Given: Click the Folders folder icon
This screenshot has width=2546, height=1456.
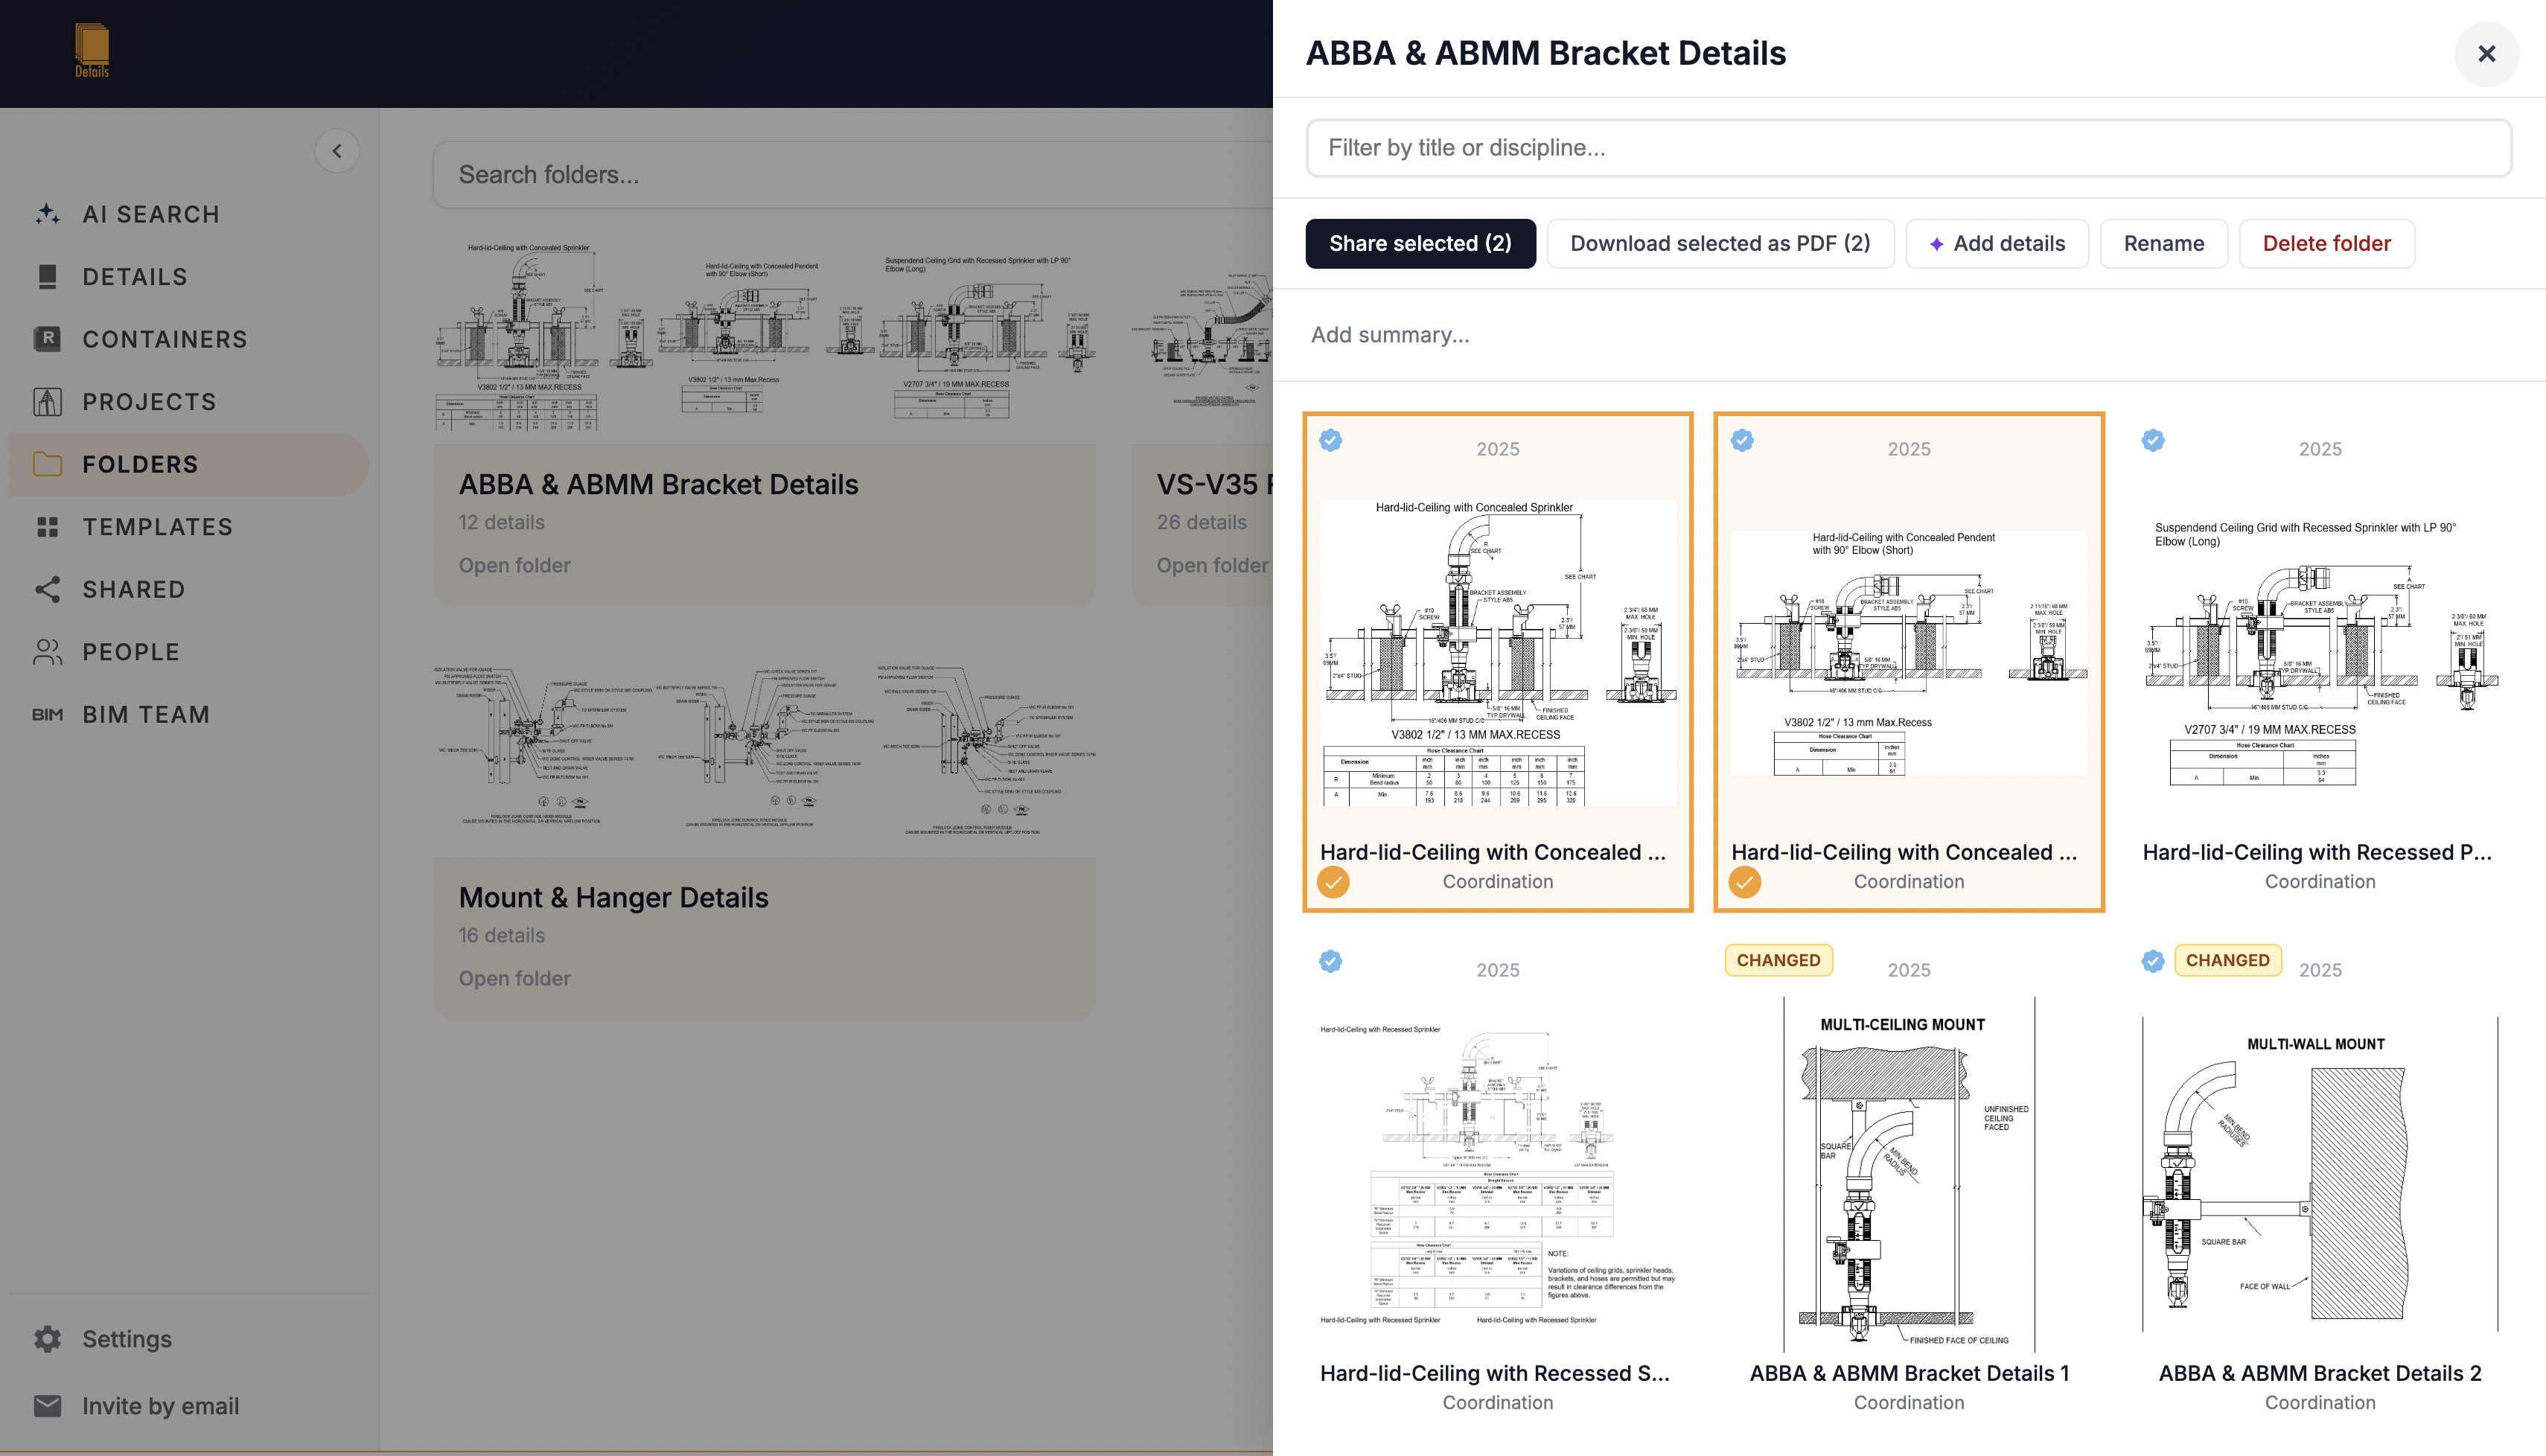Looking at the screenshot, I should tap(47, 464).
